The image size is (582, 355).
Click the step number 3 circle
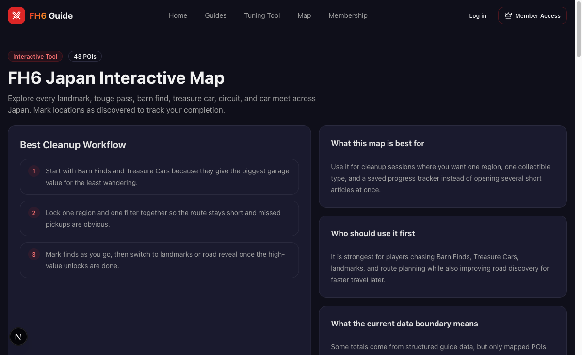click(x=34, y=254)
